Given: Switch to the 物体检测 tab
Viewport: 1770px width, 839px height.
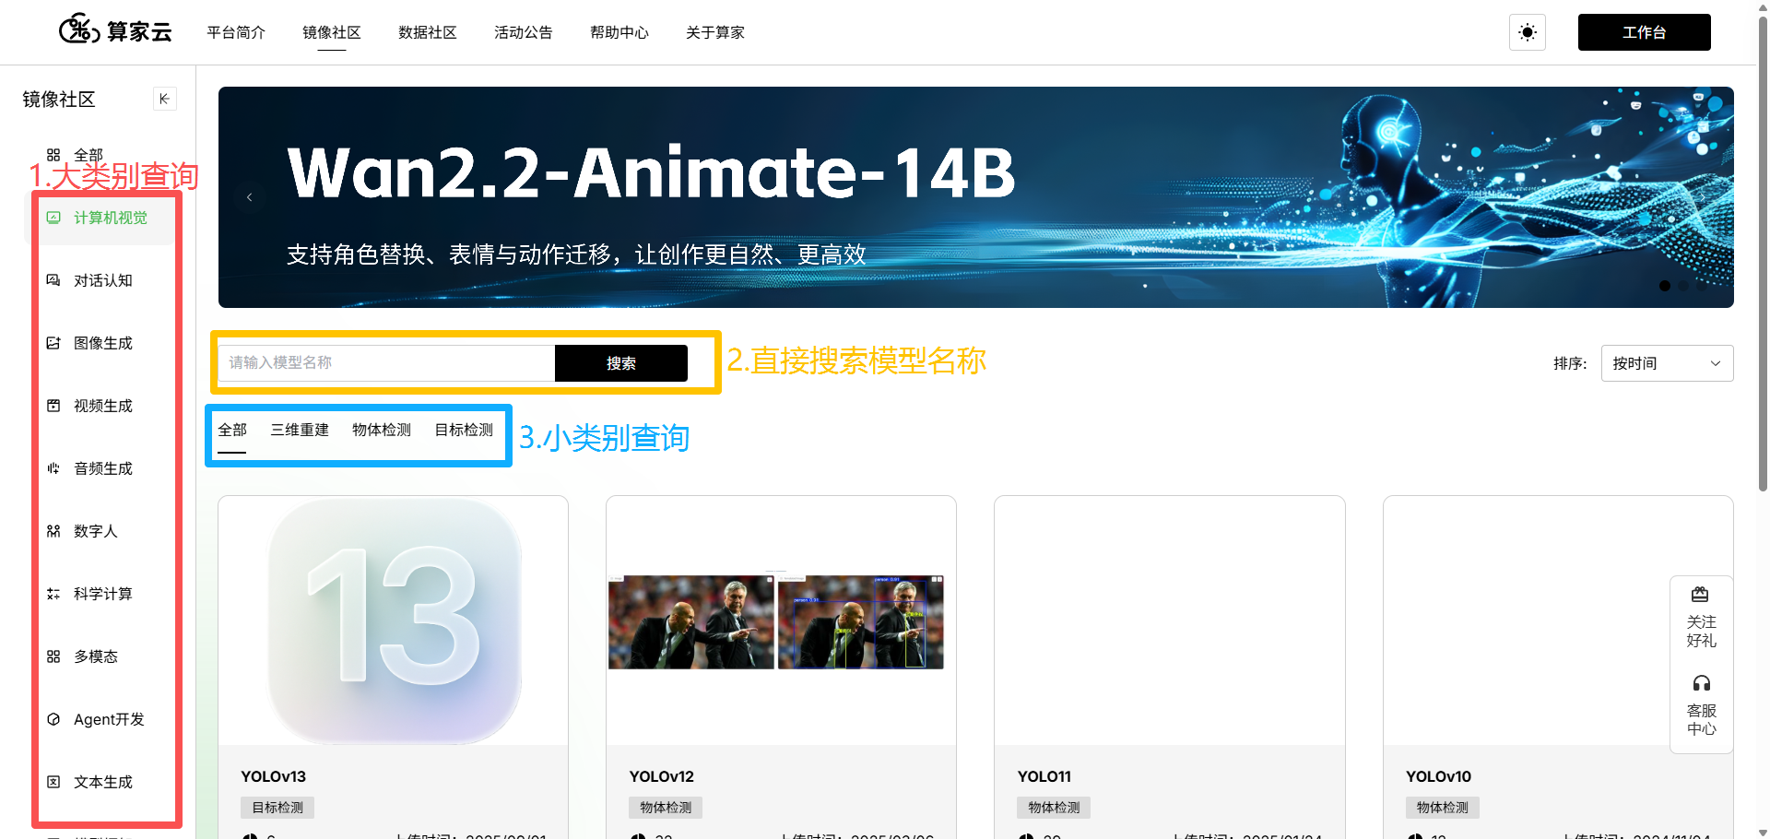Looking at the screenshot, I should [382, 430].
